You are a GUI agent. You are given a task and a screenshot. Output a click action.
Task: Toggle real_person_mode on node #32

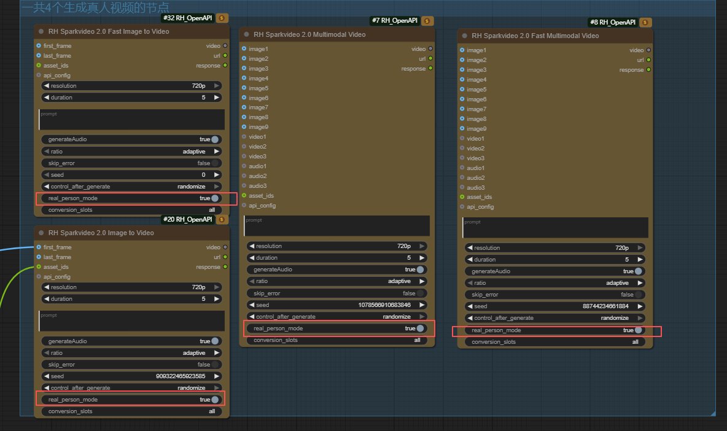[x=131, y=198]
